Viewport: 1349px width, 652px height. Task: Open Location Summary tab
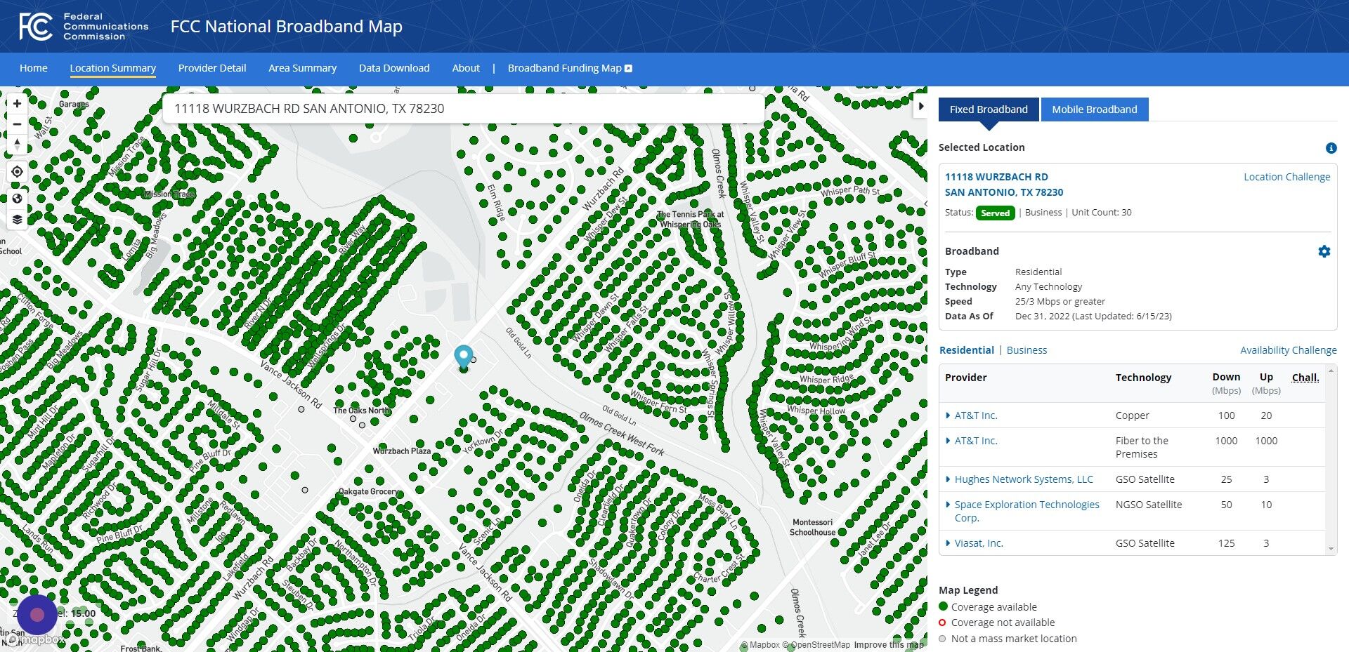point(112,68)
